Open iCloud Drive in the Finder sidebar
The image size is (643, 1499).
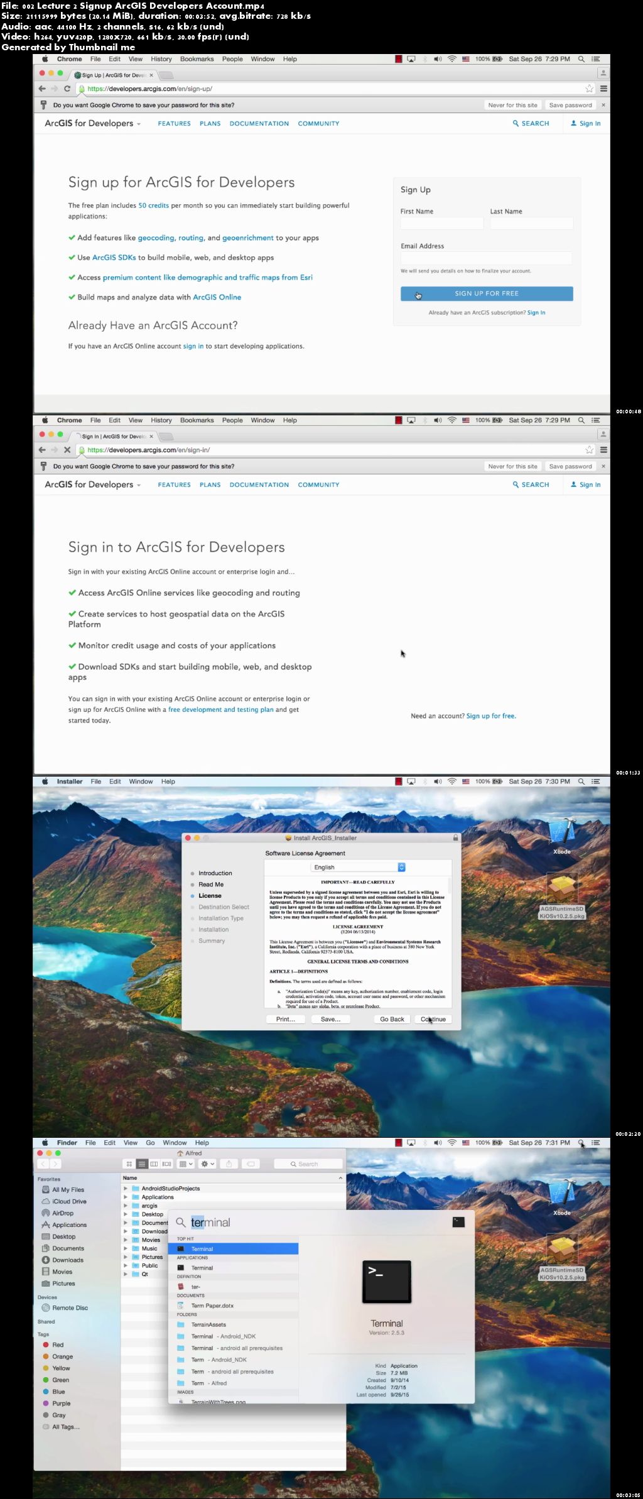click(69, 1201)
